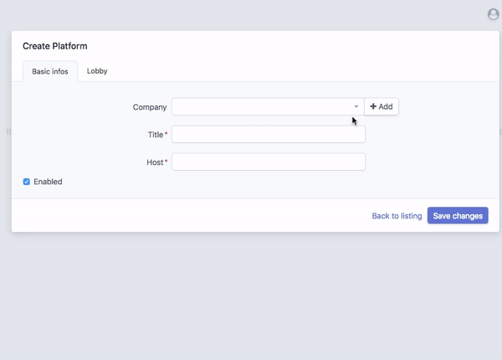Select the Basic infos tab
The image size is (502, 360).
point(50,71)
